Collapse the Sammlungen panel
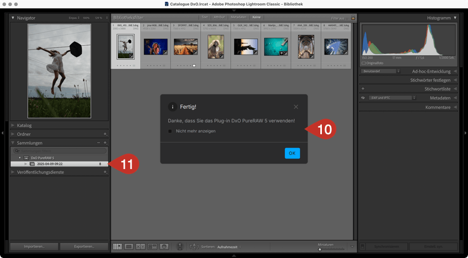This screenshot has height=258, width=468. point(13,143)
